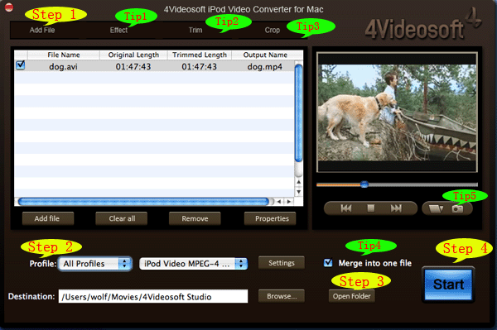Viewport: 497px width, 330px height.
Task: Expand the iPod Video MPEG-4 format dropdown
Action: tap(193, 264)
